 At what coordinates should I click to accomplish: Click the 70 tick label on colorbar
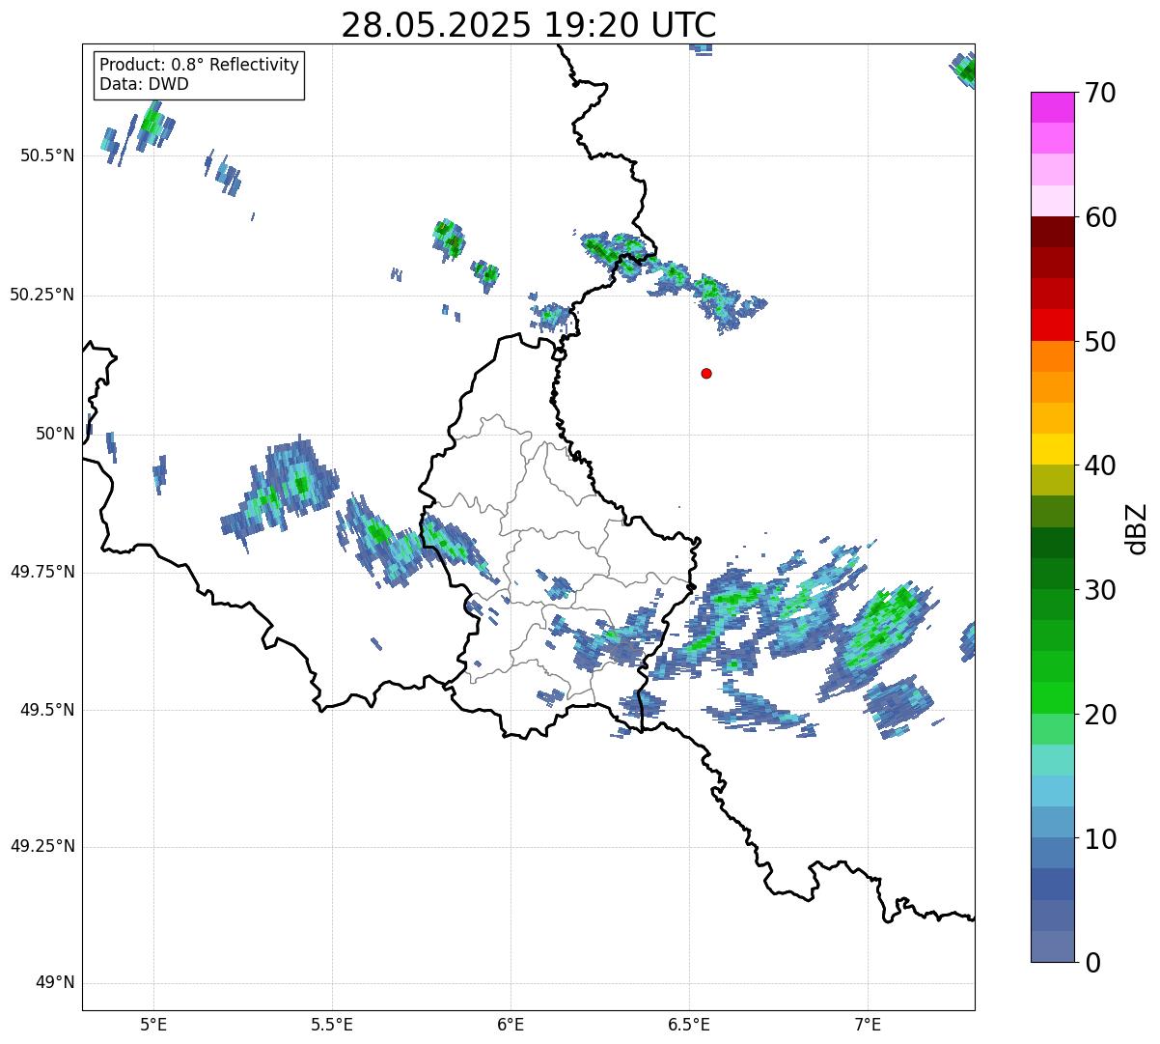pos(1100,94)
